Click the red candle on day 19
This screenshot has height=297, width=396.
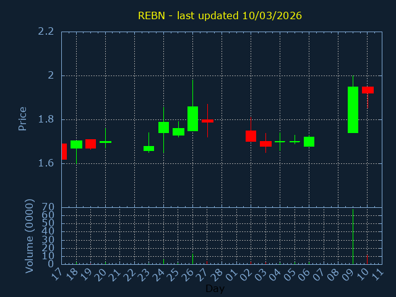[x=90, y=144]
